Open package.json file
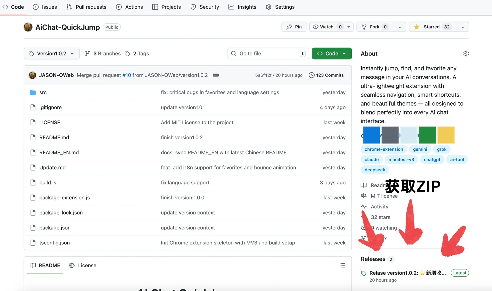The height and width of the screenshot is (291, 492). [x=55, y=228]
